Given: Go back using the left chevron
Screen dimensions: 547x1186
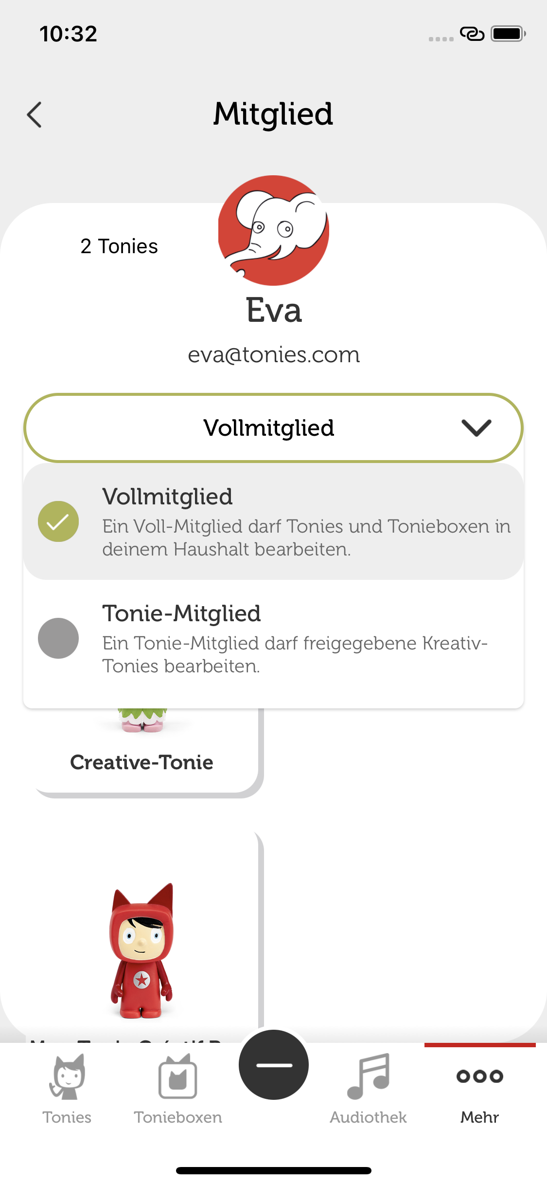Looking at the screenshot, I should (34, 115).
